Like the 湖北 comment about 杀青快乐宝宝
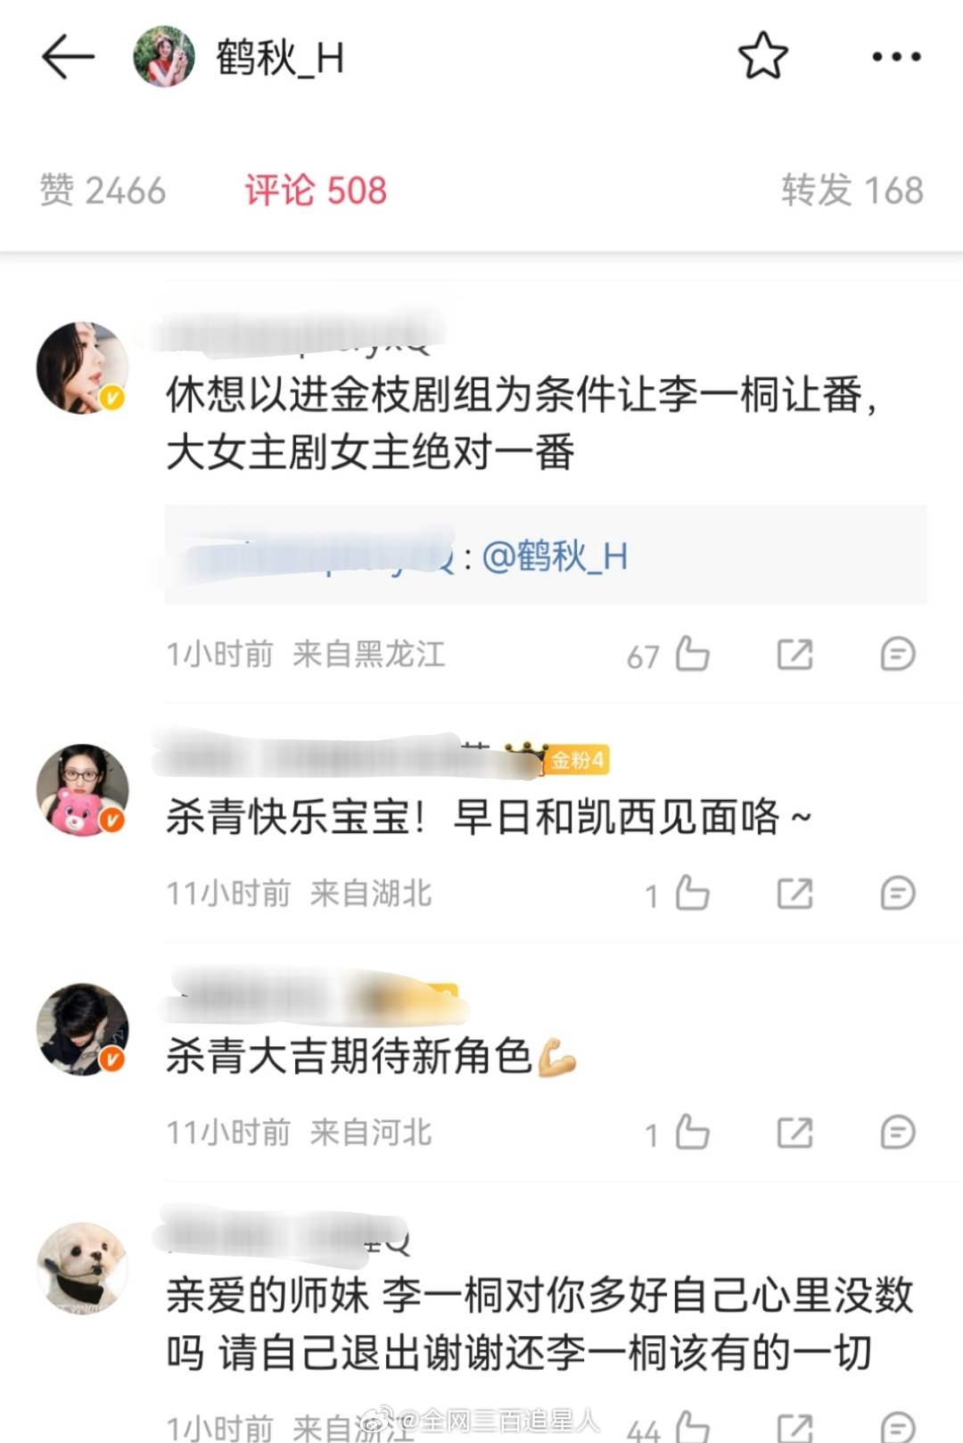Viewport: 963px width, 1443px height. [x=692, y=894]
